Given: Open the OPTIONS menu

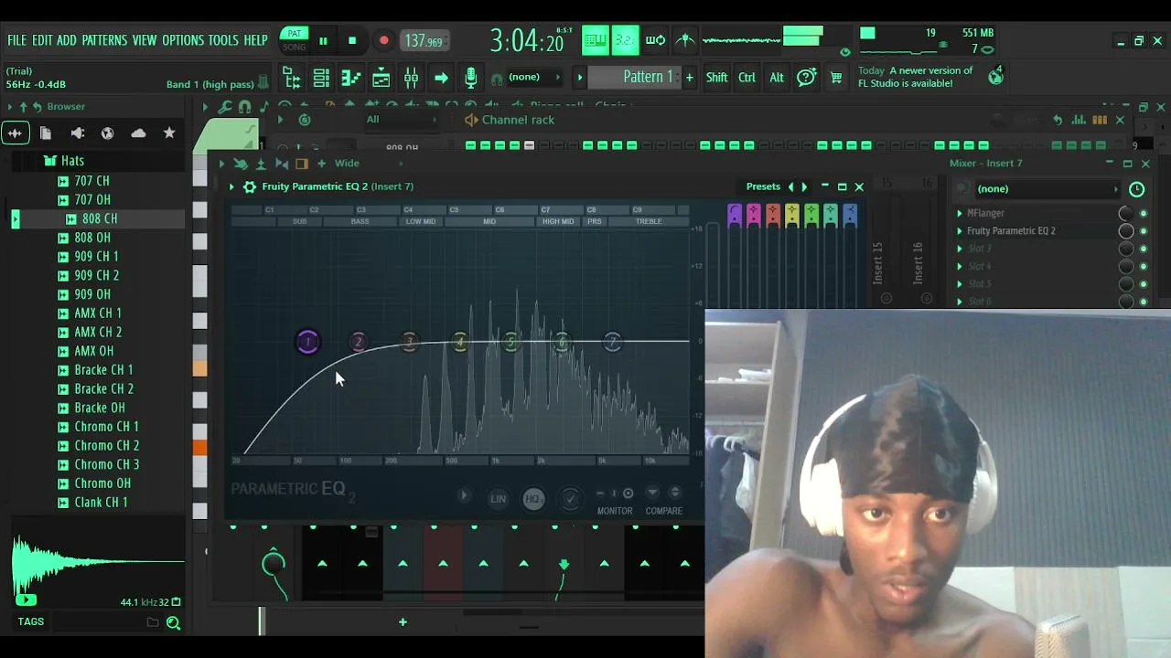Looking at the screenshot, I should [183, 40].
